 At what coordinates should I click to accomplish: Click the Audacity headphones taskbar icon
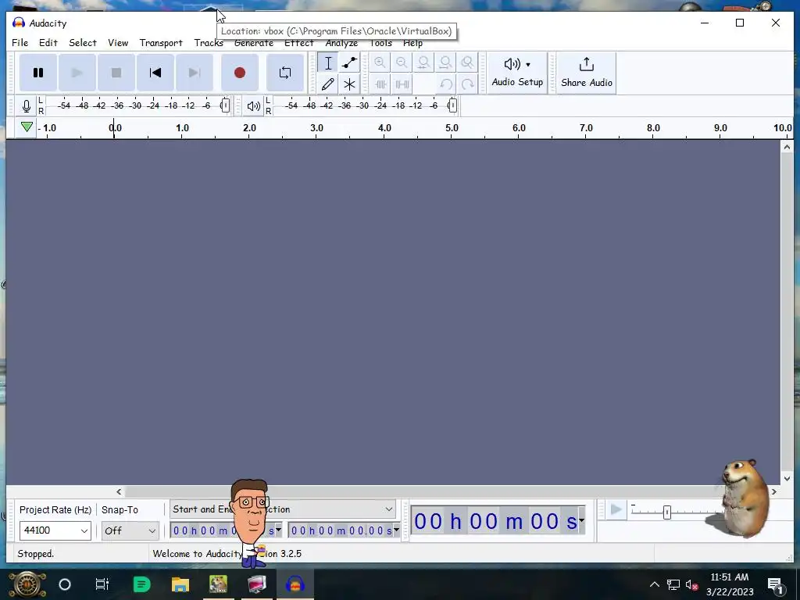tap(295, 584)
